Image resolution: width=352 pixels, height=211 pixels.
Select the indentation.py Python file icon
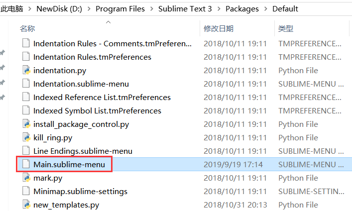(26, 70)
